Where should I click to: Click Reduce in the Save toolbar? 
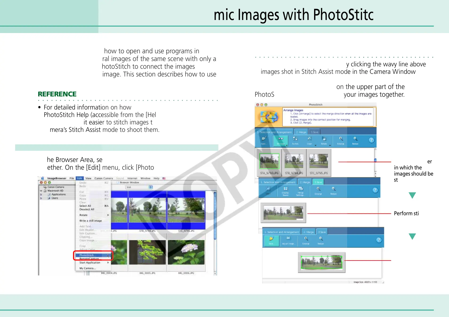[321, 240]
